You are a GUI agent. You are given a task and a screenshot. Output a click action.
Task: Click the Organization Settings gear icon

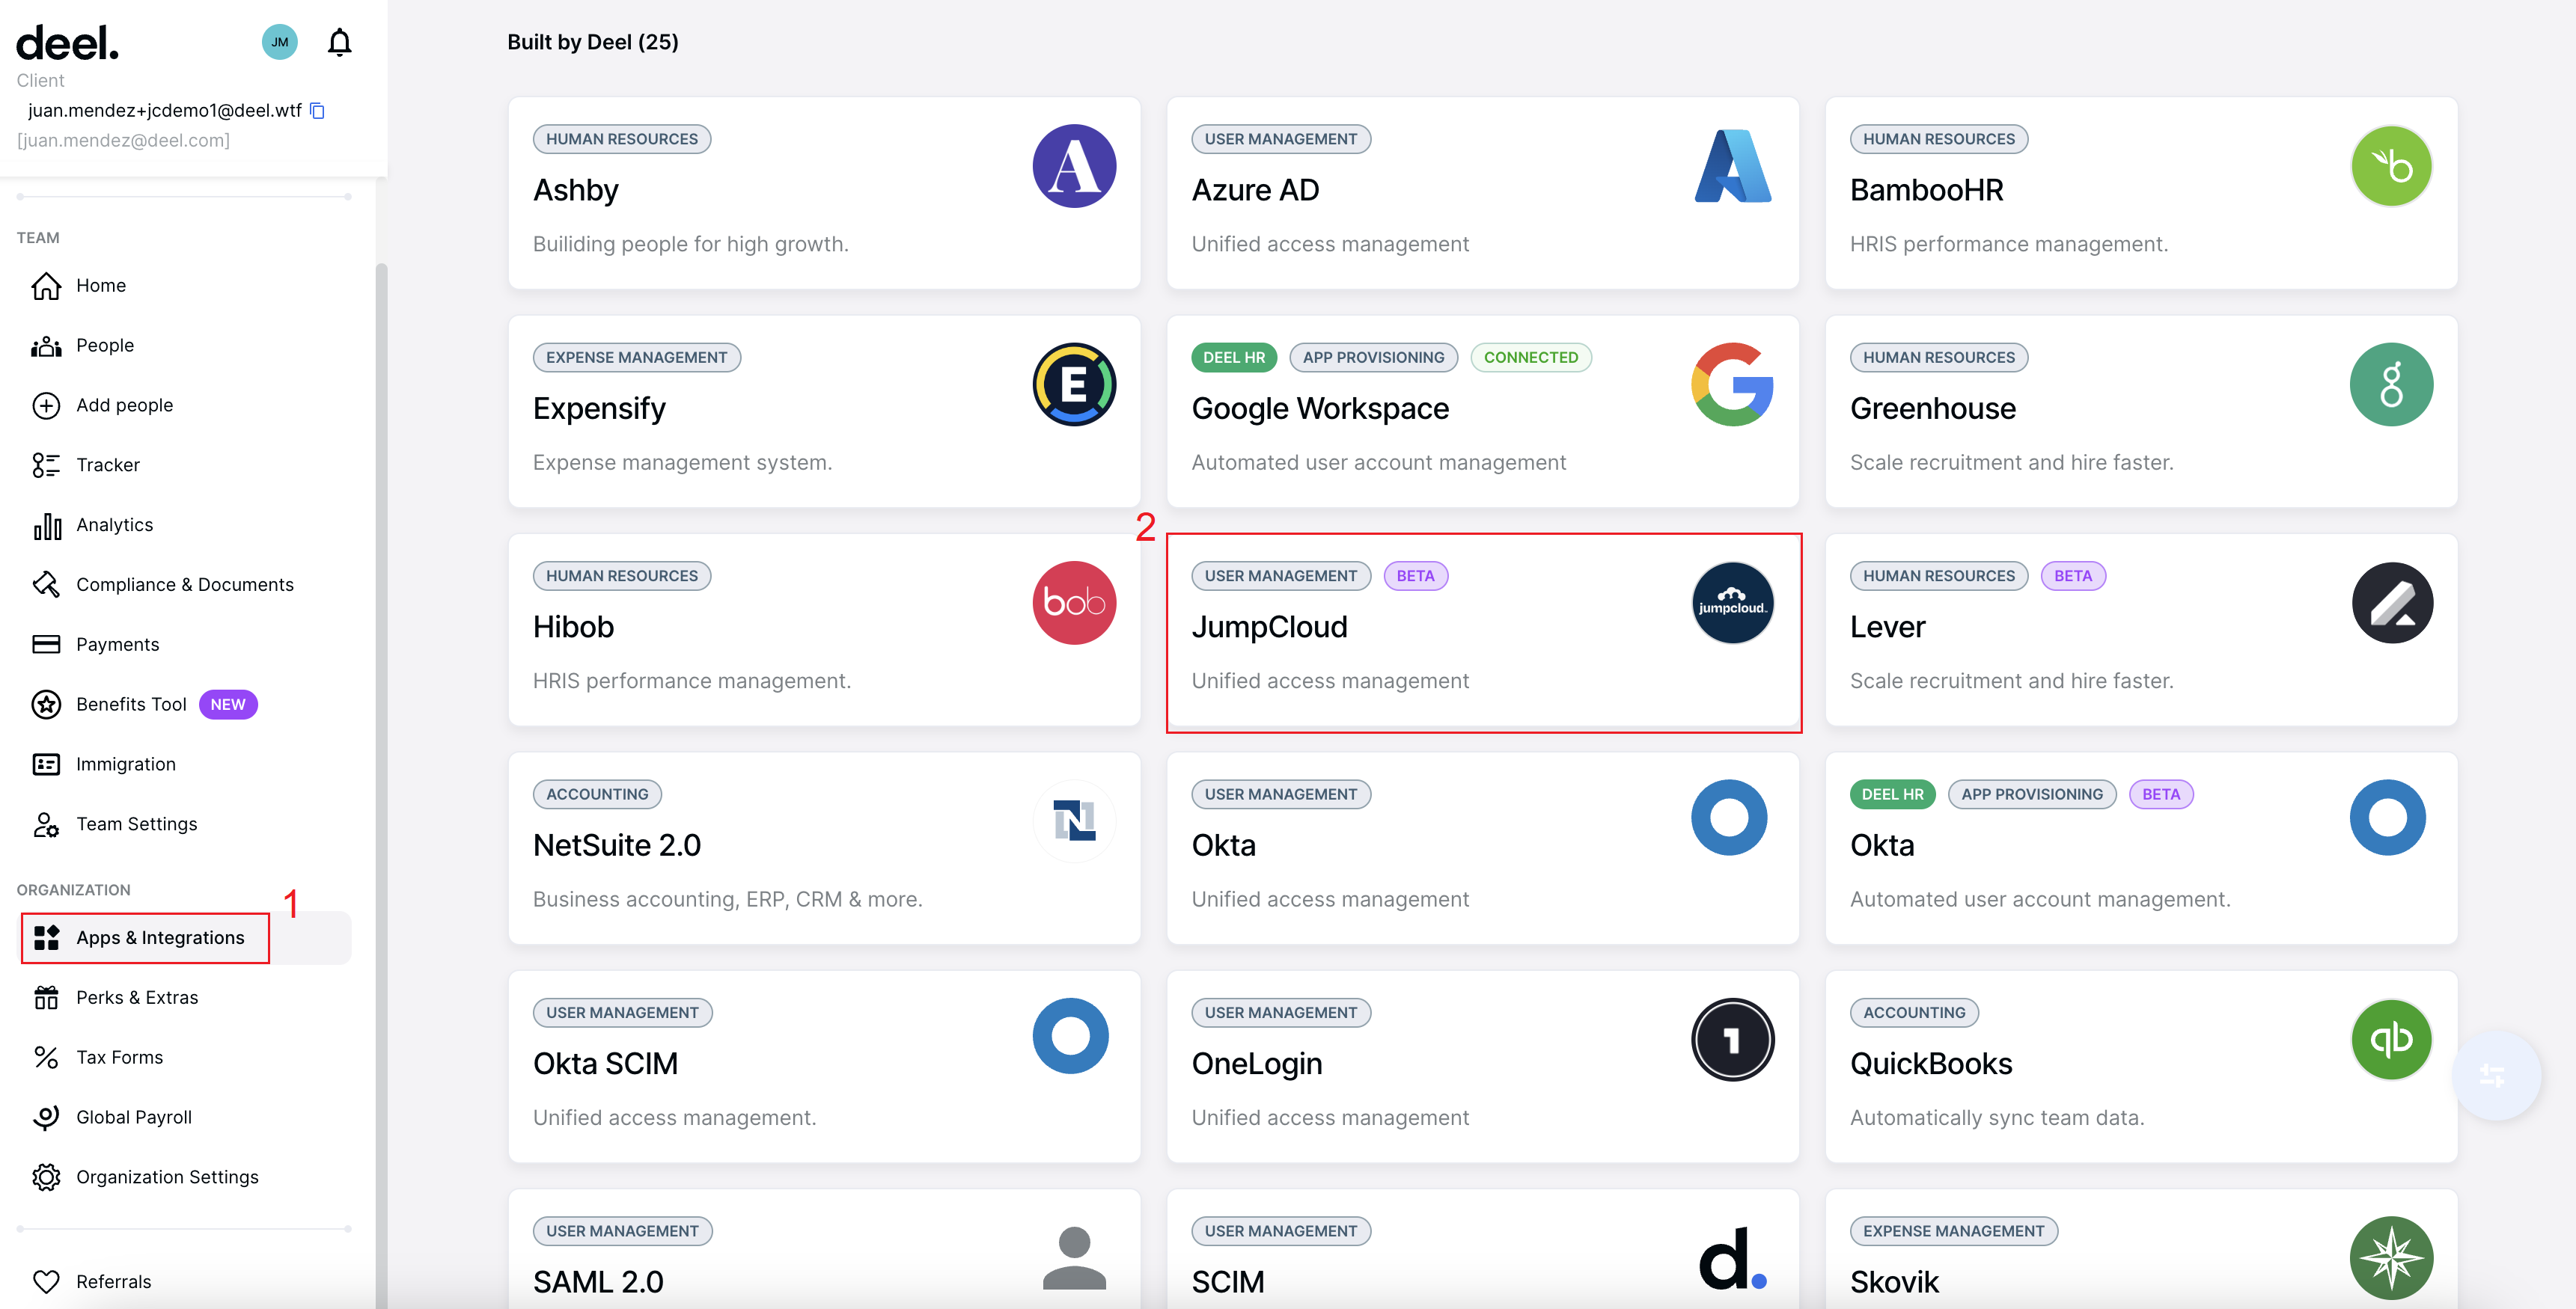click(46, 1178)
